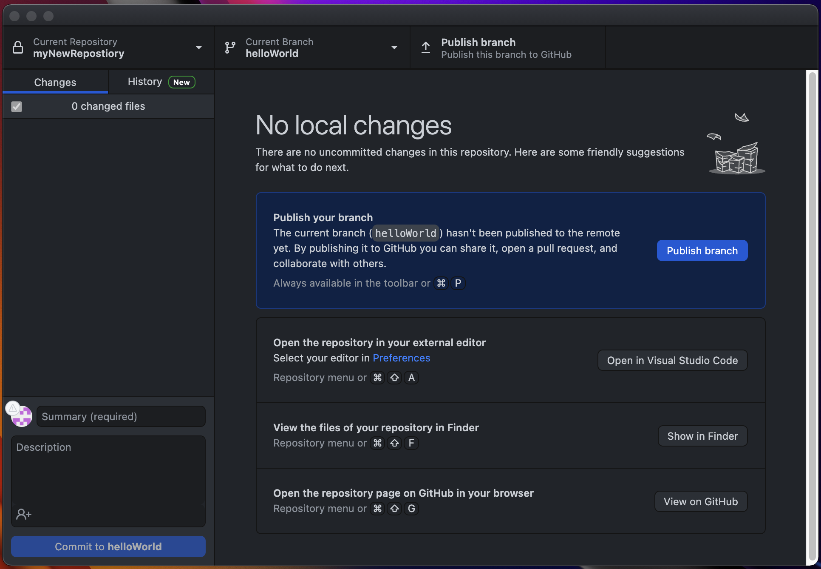Click Publish branch in the toolbar

tap(508, 48)
